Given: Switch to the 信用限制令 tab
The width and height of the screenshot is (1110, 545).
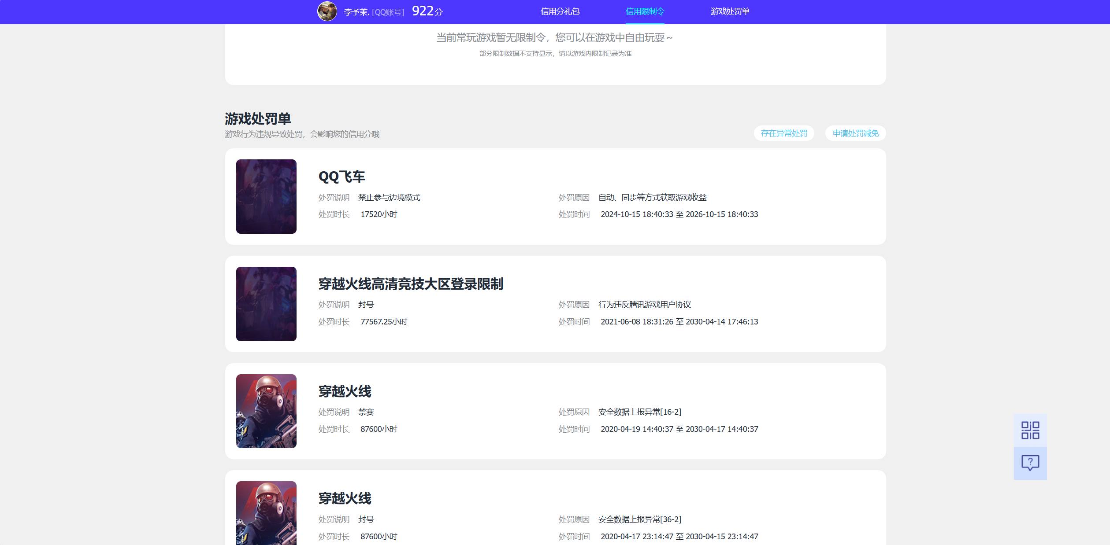Looking at the screenshot, I should 645,11.
